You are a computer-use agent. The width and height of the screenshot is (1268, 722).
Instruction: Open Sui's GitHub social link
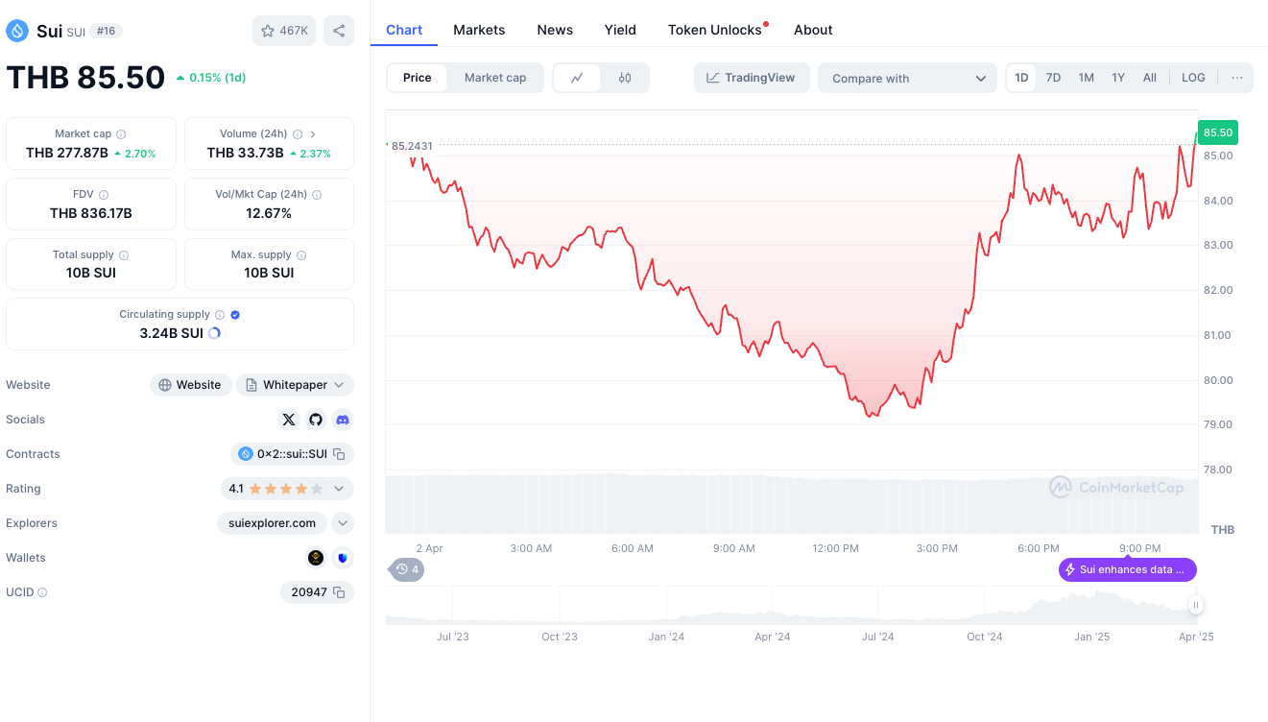[316, 420]
